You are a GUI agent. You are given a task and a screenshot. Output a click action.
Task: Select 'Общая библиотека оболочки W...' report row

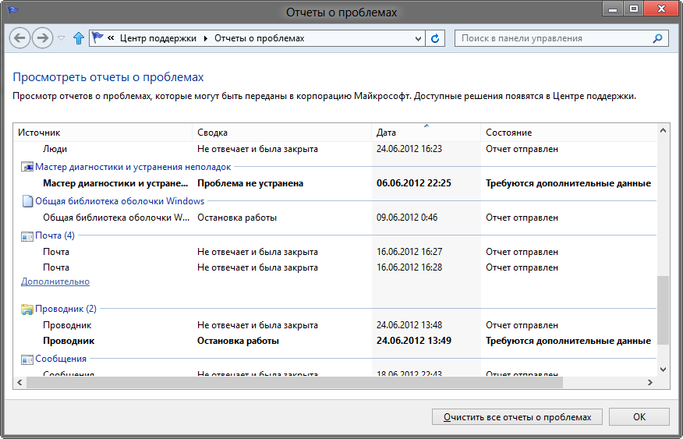point(334,218)
